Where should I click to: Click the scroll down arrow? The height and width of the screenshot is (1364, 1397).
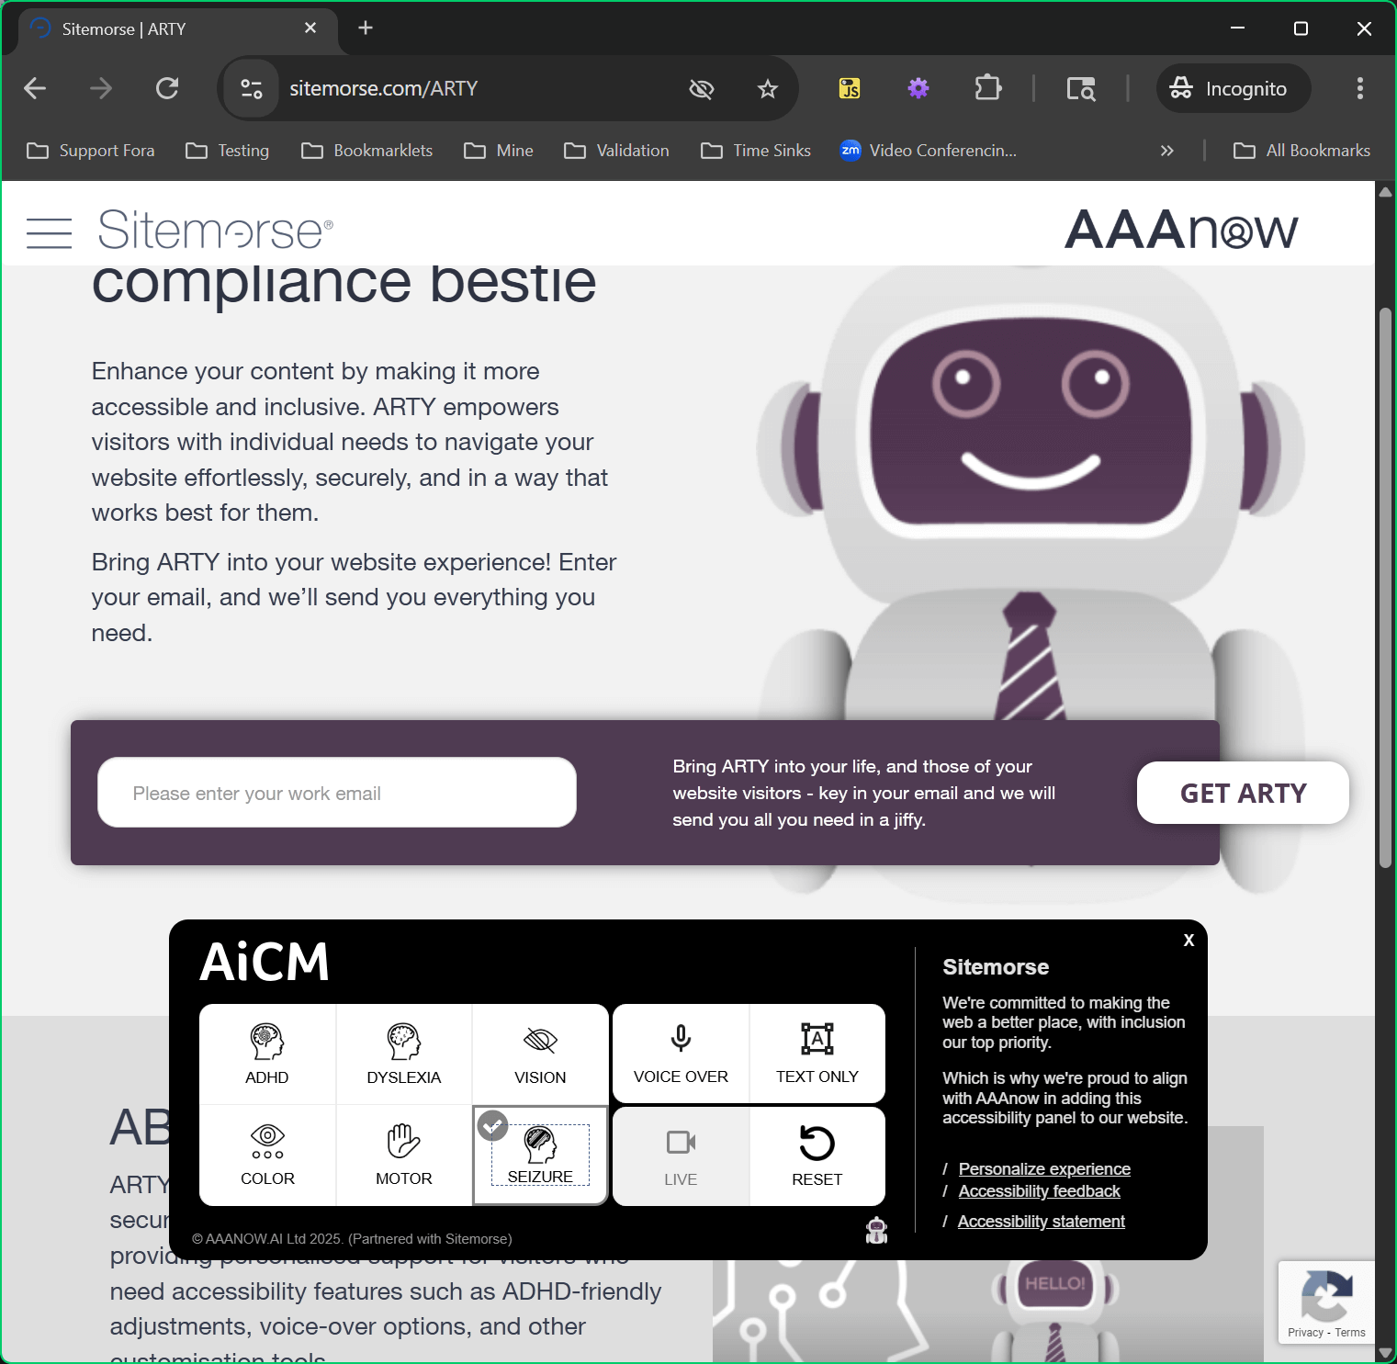(1386, 1353)
